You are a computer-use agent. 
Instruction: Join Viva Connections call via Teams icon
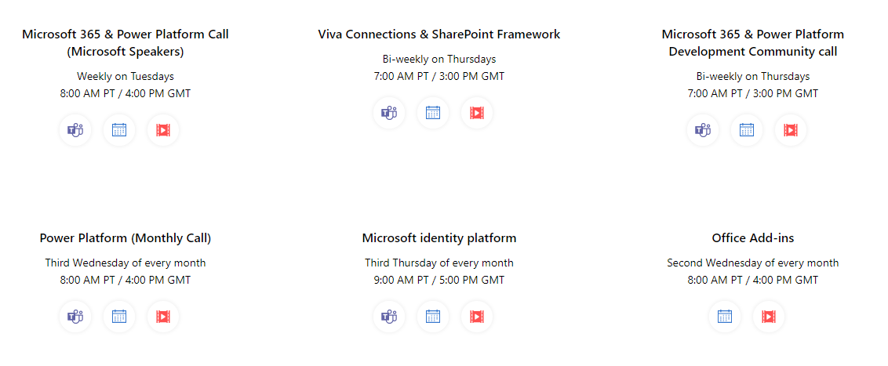coord(389,113)
